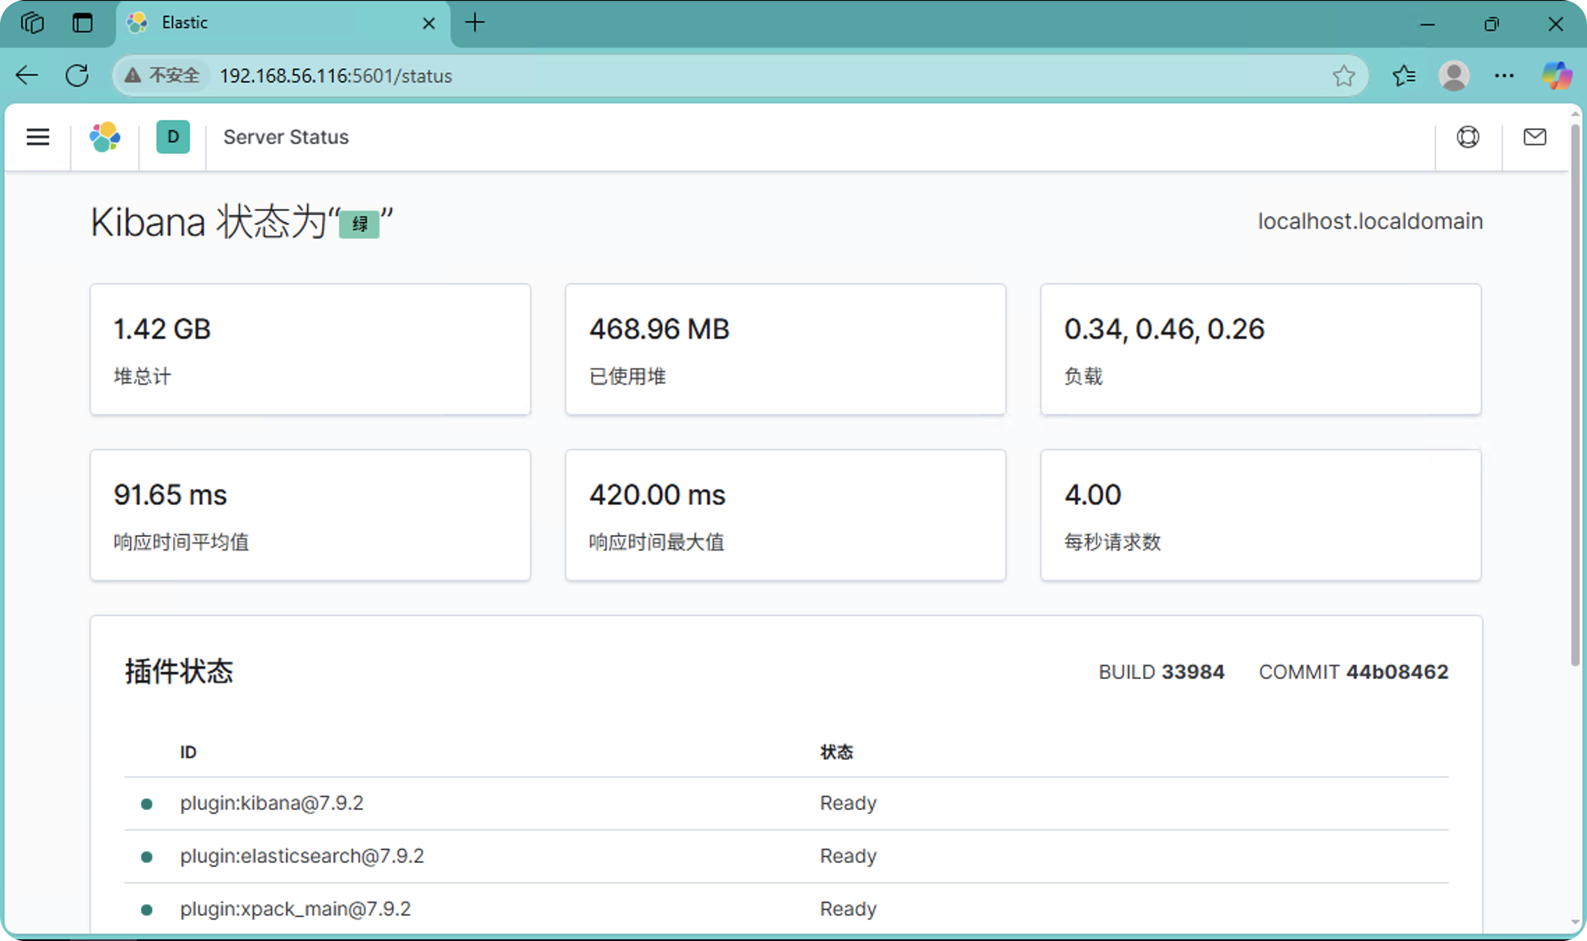
Task: Open the D space selector avatar
Action: click(173, 137)
